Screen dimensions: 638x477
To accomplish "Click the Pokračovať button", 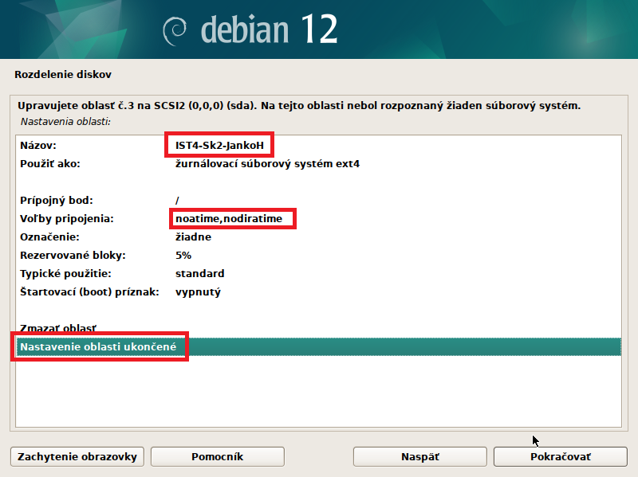I will tap(561, 456).
